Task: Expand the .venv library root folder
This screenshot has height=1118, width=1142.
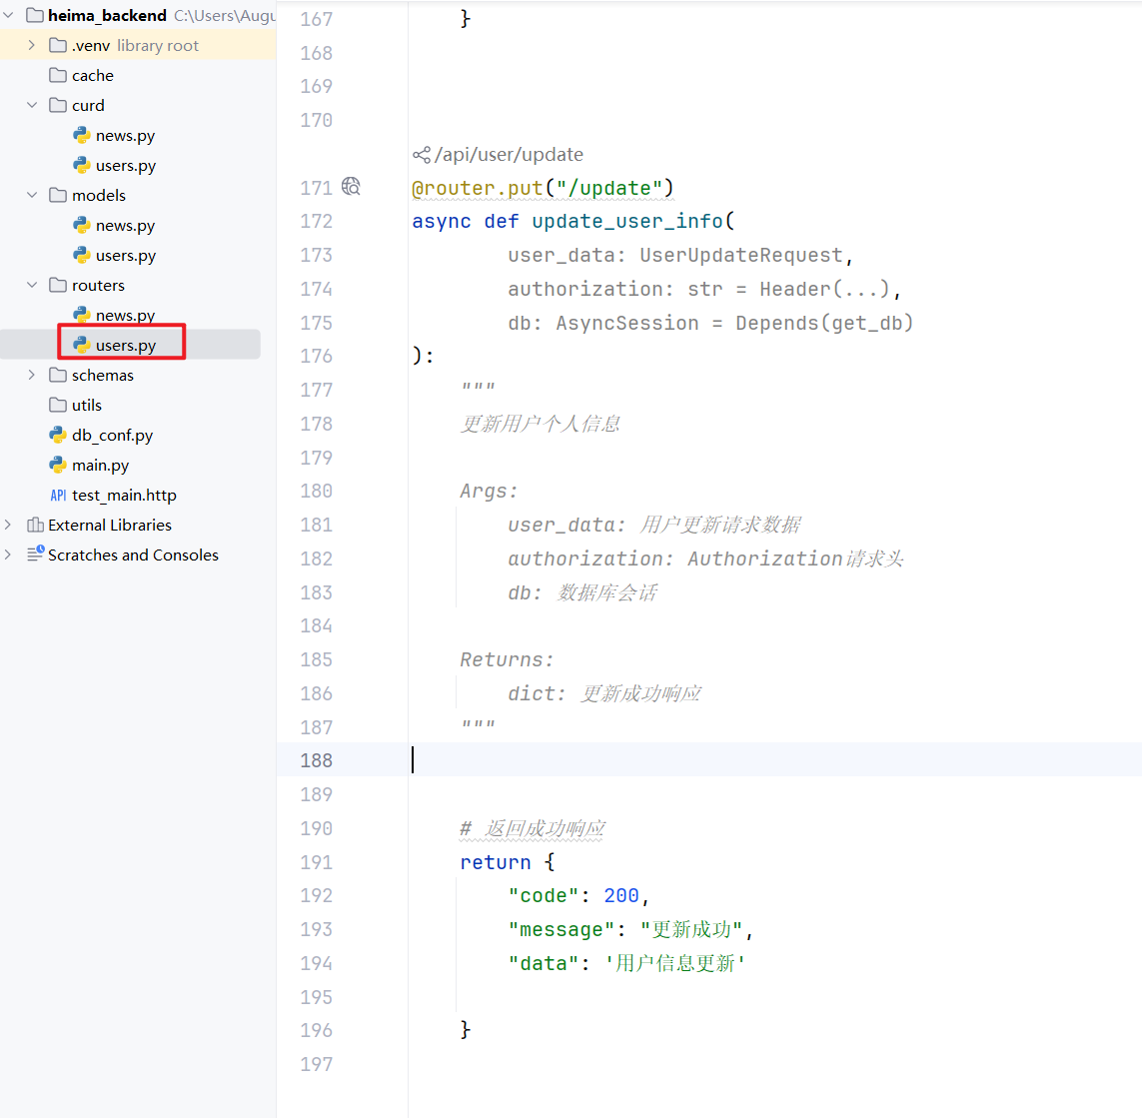Action: pos(32,46)
